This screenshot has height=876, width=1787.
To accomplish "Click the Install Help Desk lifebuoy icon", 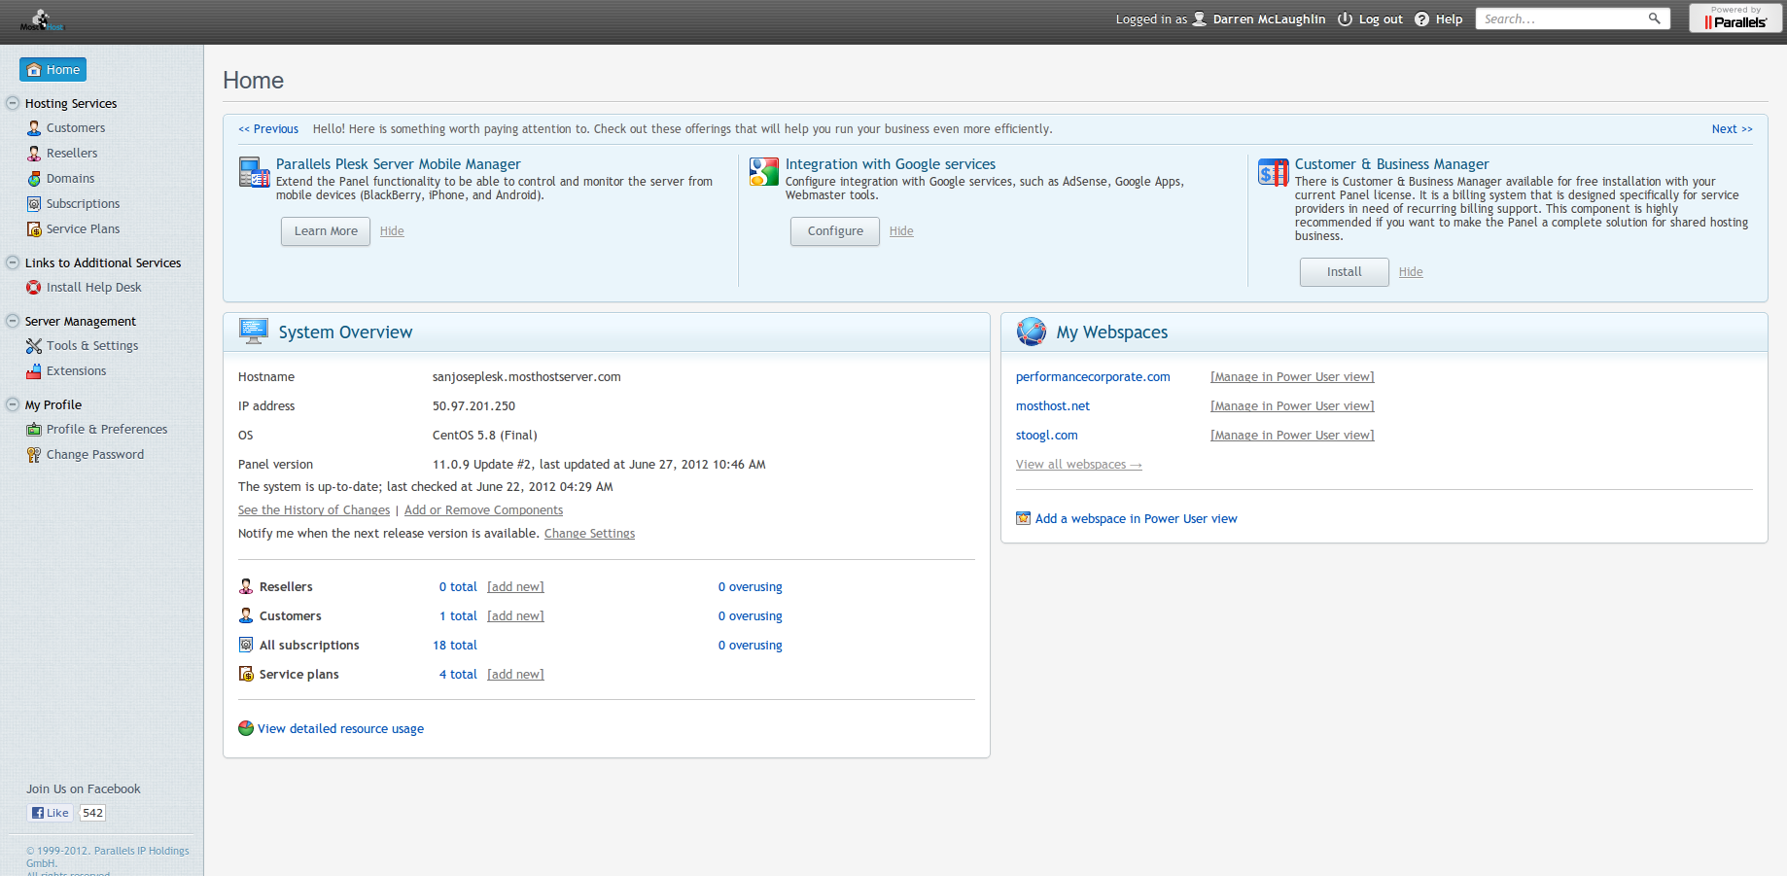I will coord(34,288).
